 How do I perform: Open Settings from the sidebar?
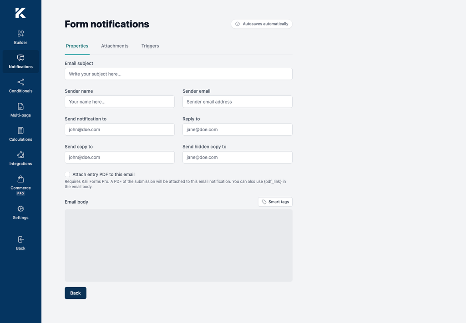tap(20, 212)
